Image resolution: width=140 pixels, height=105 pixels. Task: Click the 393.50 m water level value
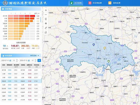click(26, 46)
